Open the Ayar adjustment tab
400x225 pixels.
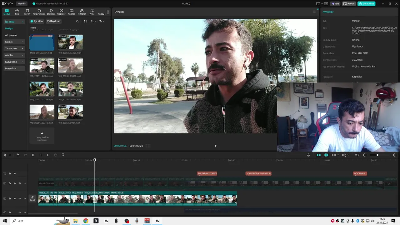92,12
